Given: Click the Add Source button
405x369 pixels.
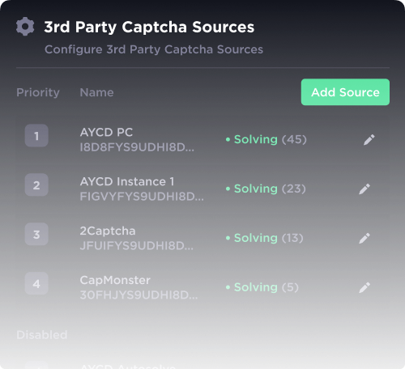Looking at the screenshot, I should (345, 92).
